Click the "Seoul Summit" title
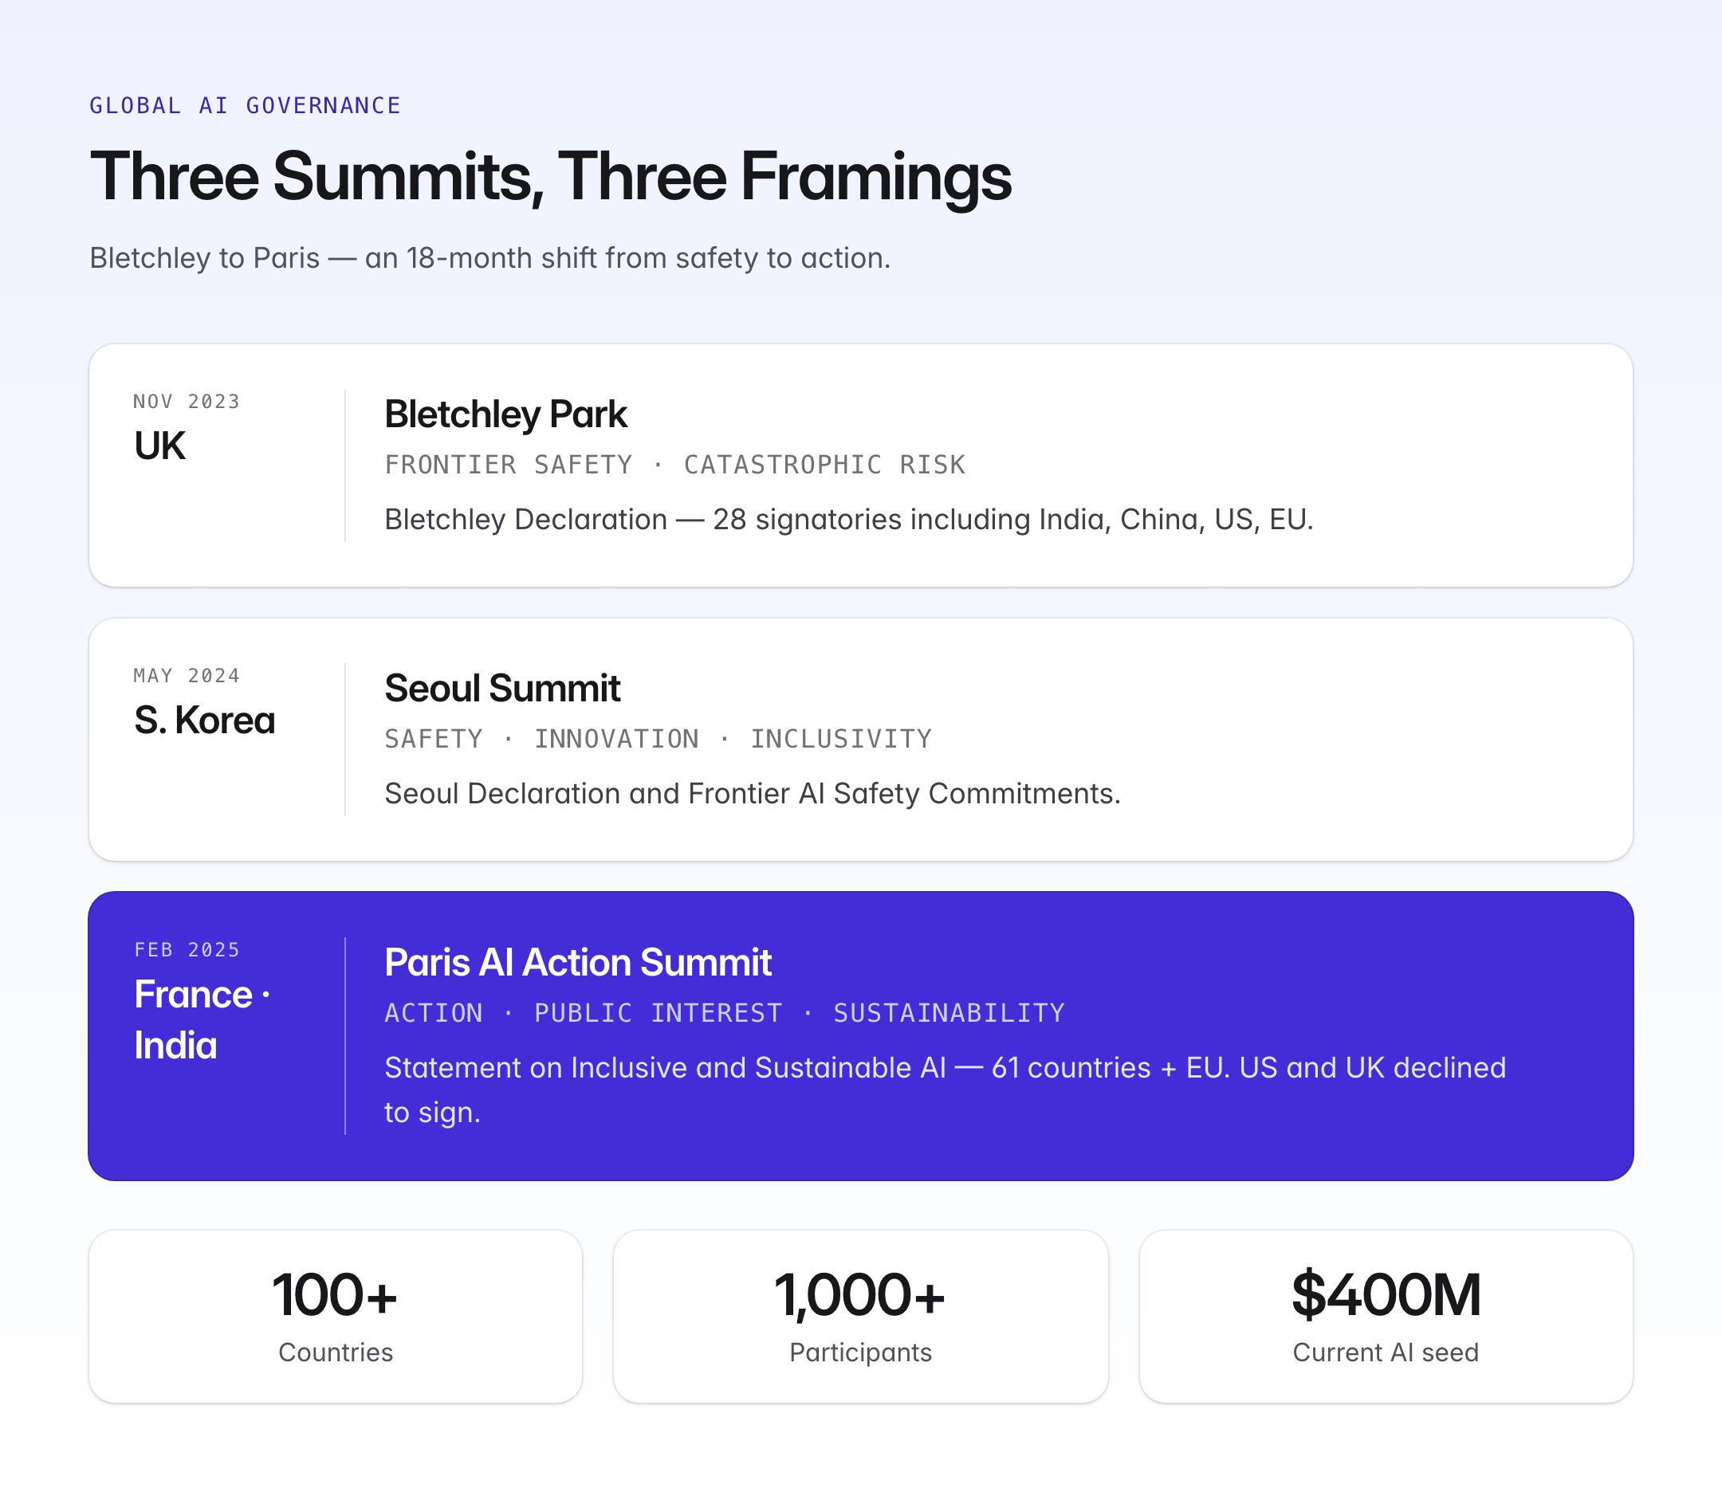The image size is (1722, 1492). [502, 688]
